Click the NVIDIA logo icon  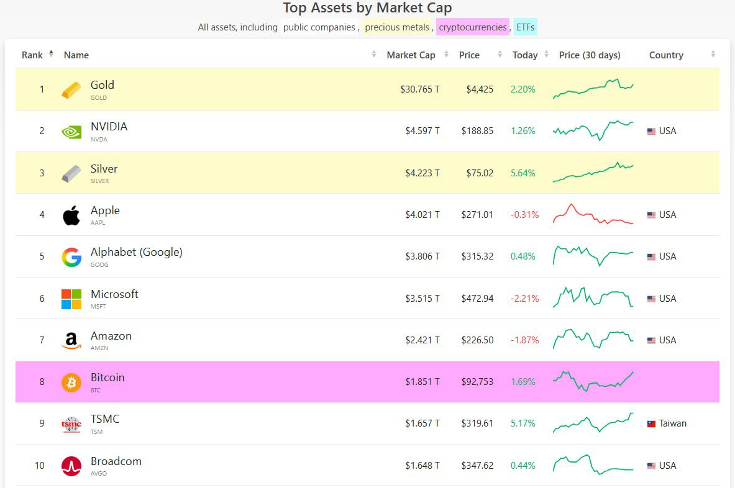point(71,132)
